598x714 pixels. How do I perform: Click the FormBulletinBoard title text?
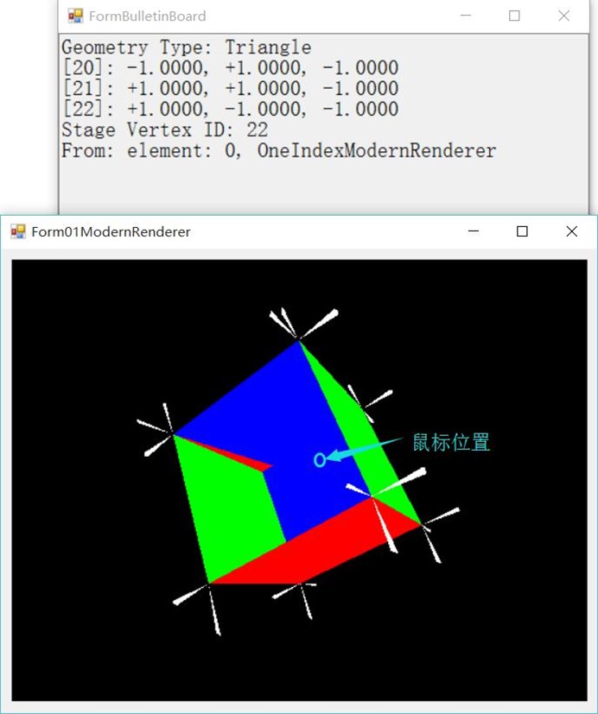[x=147, y=16]
